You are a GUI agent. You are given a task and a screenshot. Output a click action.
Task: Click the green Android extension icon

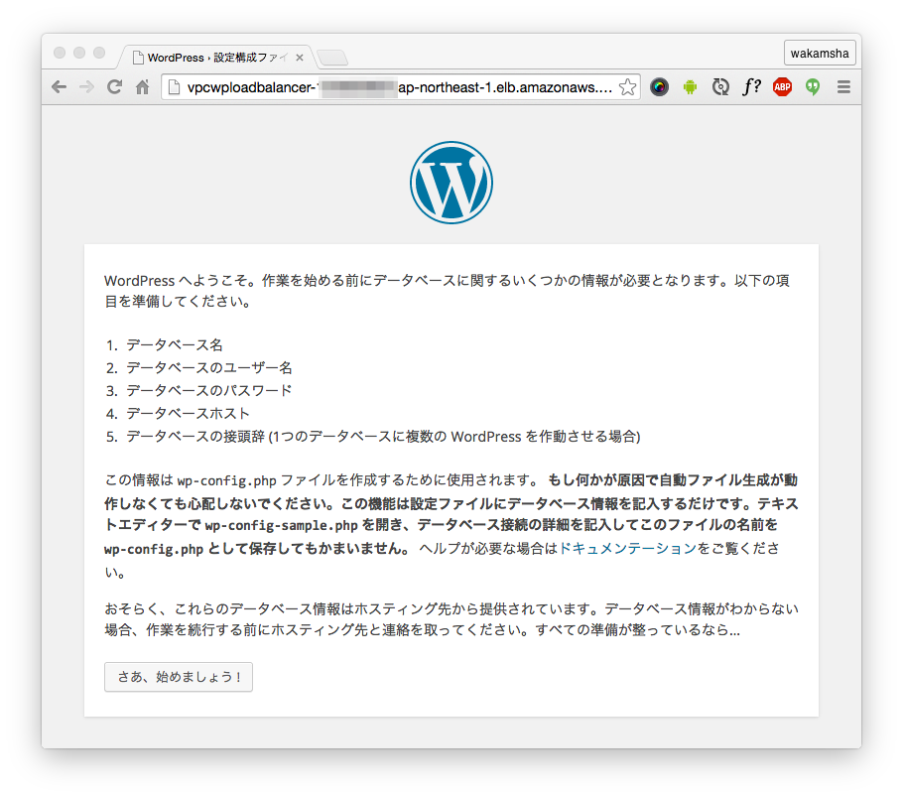click(691, 86)
